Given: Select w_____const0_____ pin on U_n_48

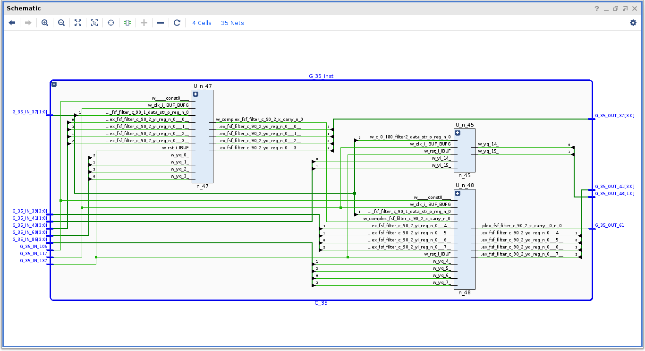Looking at the screenshot, I should click(432, 197).
